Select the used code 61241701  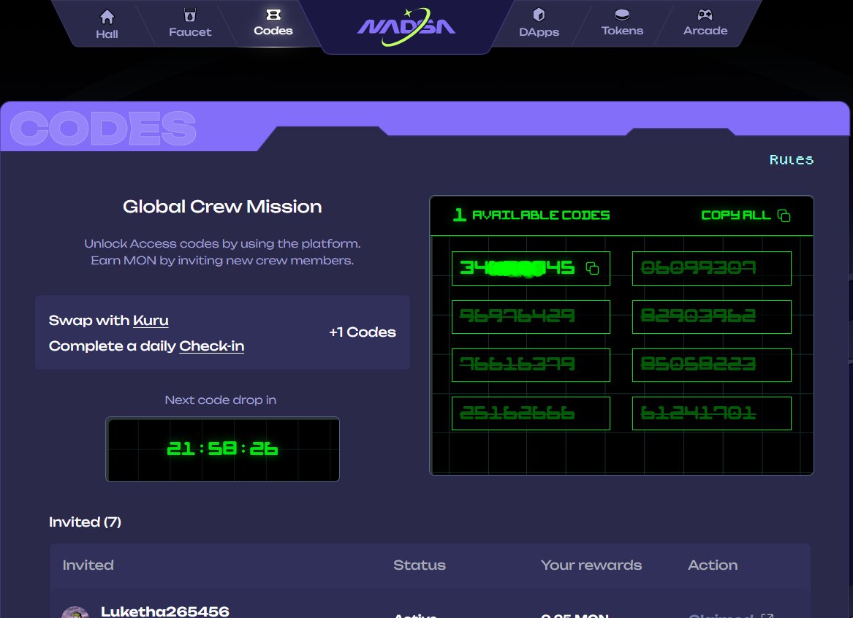tap(711, 413)
